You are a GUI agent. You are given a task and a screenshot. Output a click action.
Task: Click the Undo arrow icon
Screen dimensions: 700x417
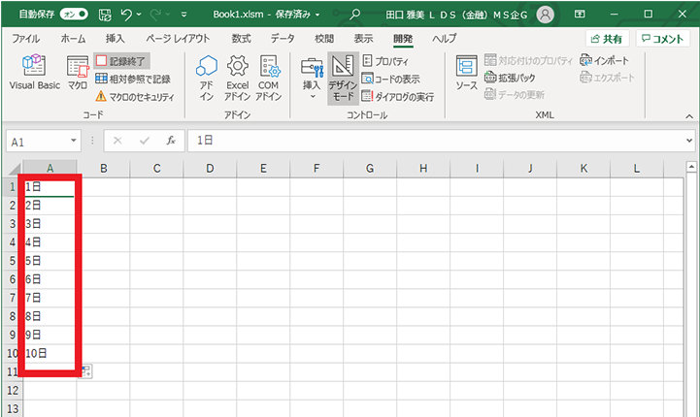pos(126,15)
